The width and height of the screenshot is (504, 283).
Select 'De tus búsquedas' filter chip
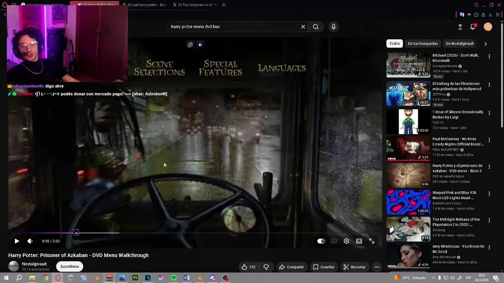tap(423, 44)
